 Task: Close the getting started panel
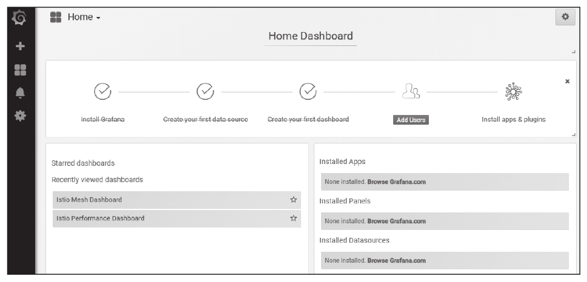click(x=567, y=81)
